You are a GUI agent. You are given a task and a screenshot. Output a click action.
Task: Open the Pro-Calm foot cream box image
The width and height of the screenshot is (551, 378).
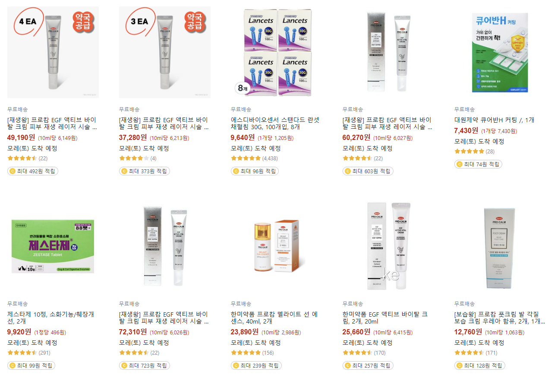pyautogui.click(x=500, y=247)
